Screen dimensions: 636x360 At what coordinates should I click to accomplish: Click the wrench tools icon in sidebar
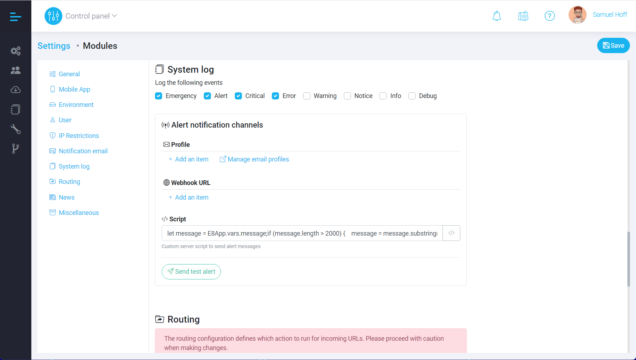[16, 129]
